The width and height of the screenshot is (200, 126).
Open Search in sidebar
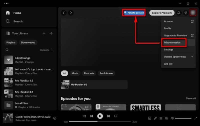[x=14, y=21]
